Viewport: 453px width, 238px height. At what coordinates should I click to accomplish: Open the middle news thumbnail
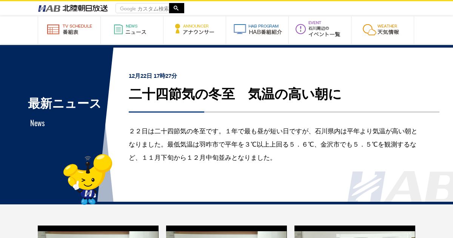[226, 232]
